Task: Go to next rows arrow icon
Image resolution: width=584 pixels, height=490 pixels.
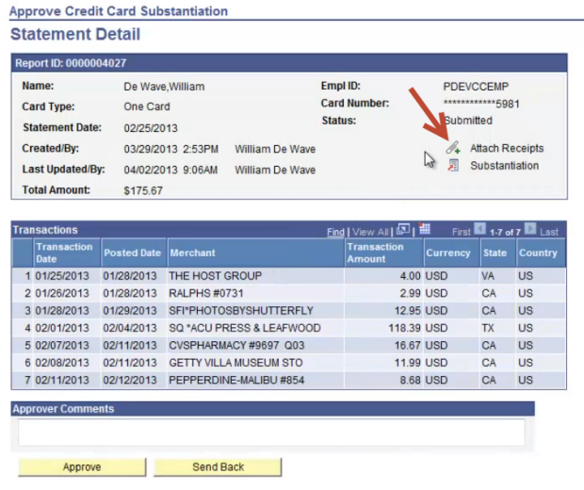Action: pos(529,230)
